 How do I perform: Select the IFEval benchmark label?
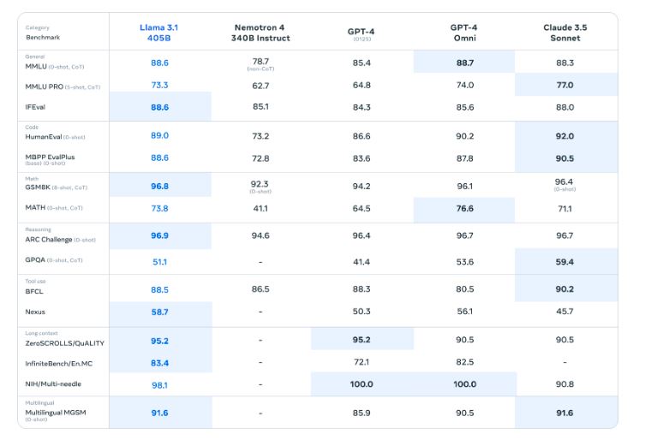click(x=38, y=107)
